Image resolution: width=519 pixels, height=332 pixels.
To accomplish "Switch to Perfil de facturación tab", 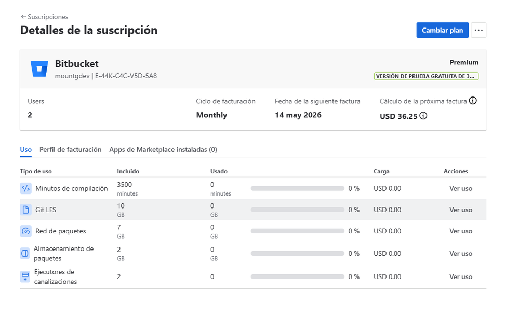I will click(70, 149).
